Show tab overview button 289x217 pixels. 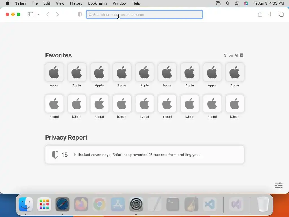click(x=281, y=14)
